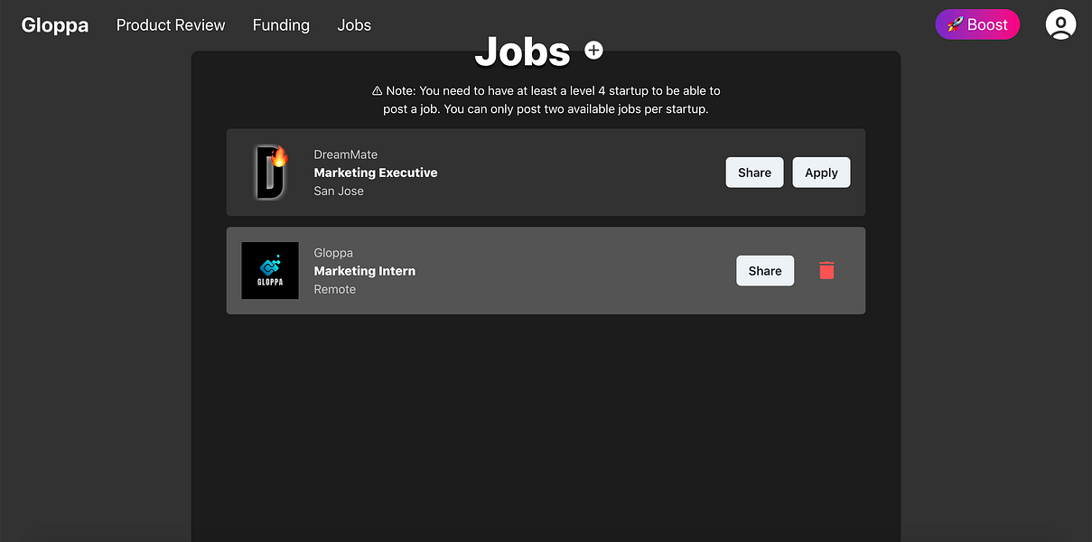Image resolution: width=1092 pixels, height=542 pixels.
Task: Click the warning triangle icon in the note
Action: [x=377, y=90]
